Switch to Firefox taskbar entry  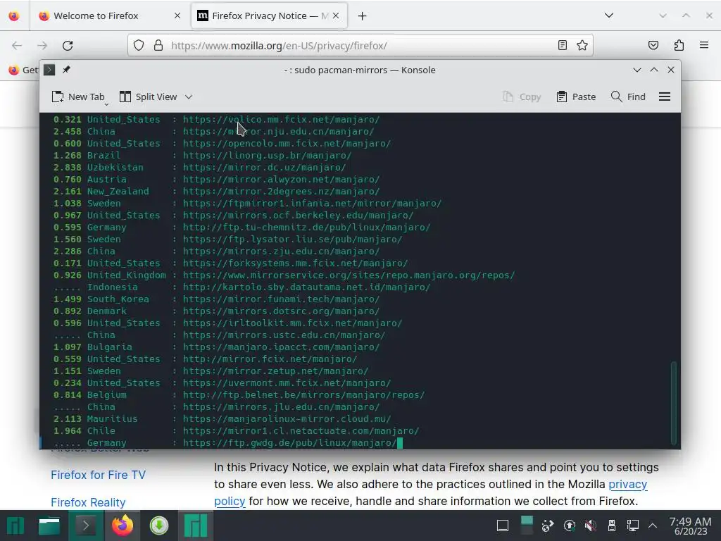pyautogui.click(x=123, y=526)
